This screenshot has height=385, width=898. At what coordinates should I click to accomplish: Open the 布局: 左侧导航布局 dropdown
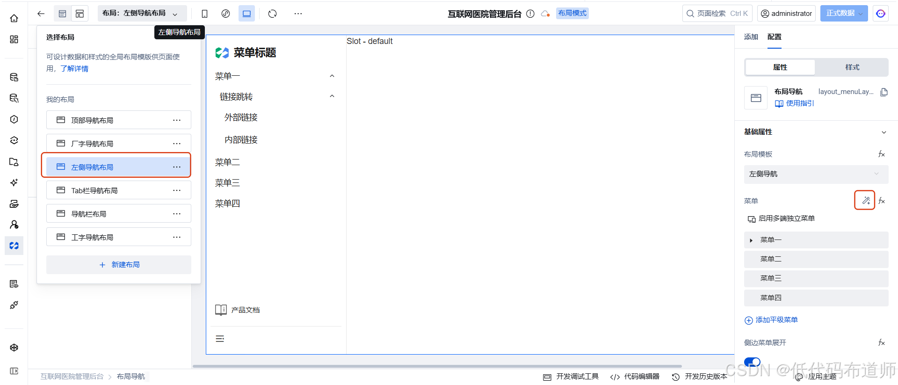142,14
